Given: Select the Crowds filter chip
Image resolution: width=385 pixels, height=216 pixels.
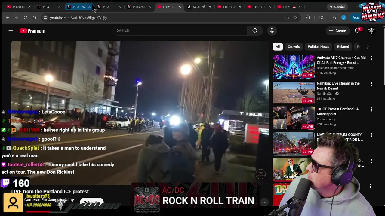Looking at the screenshot, I should [294, 47].
